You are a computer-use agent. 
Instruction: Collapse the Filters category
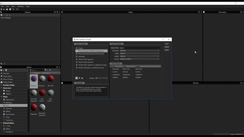(2, 97)
